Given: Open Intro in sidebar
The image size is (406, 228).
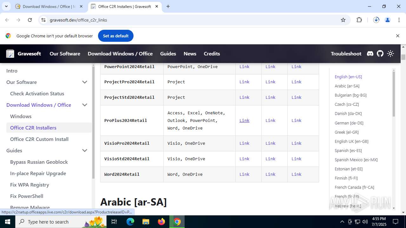Looking at the screenshot, I should (x=12, y=71).
